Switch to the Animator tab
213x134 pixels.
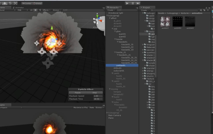(18, 7)
